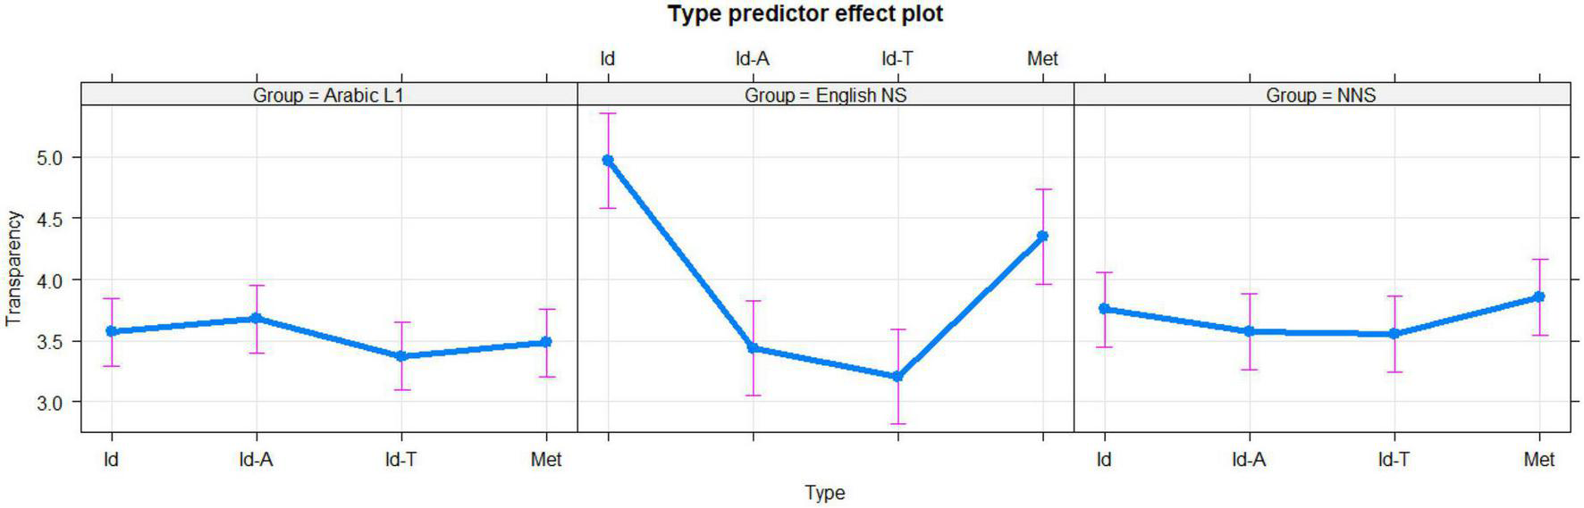Image resolution: width=1584 pixels, height=508 pixels.
Task: Click the Met data point in English NS panel
Action: pos(1042,237)
